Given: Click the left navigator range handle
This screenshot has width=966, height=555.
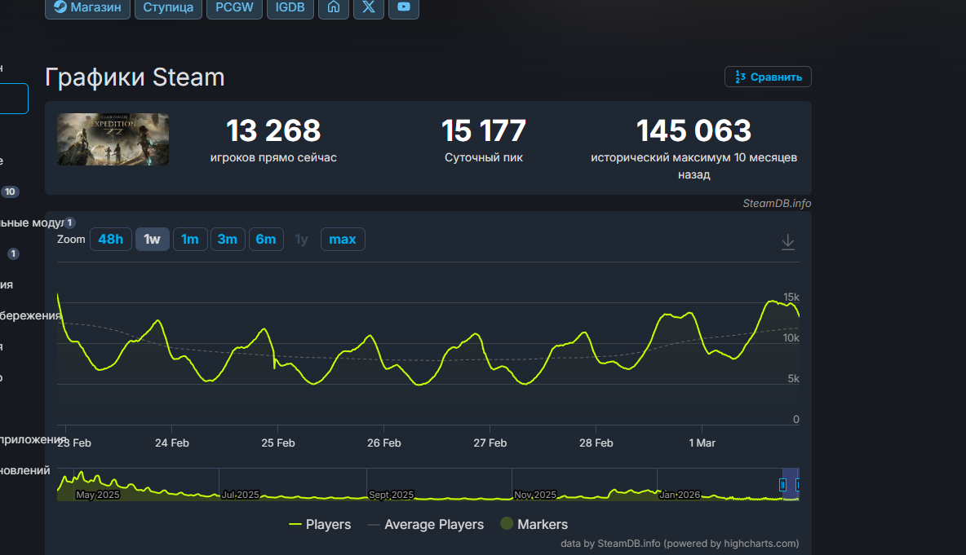Looking at the screenshot, I should tap(782, 485).
